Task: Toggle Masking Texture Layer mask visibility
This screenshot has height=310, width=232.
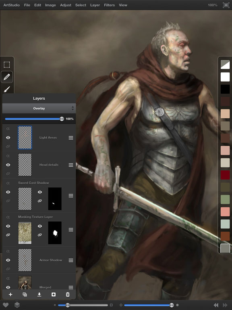Action: pos(40,226)
